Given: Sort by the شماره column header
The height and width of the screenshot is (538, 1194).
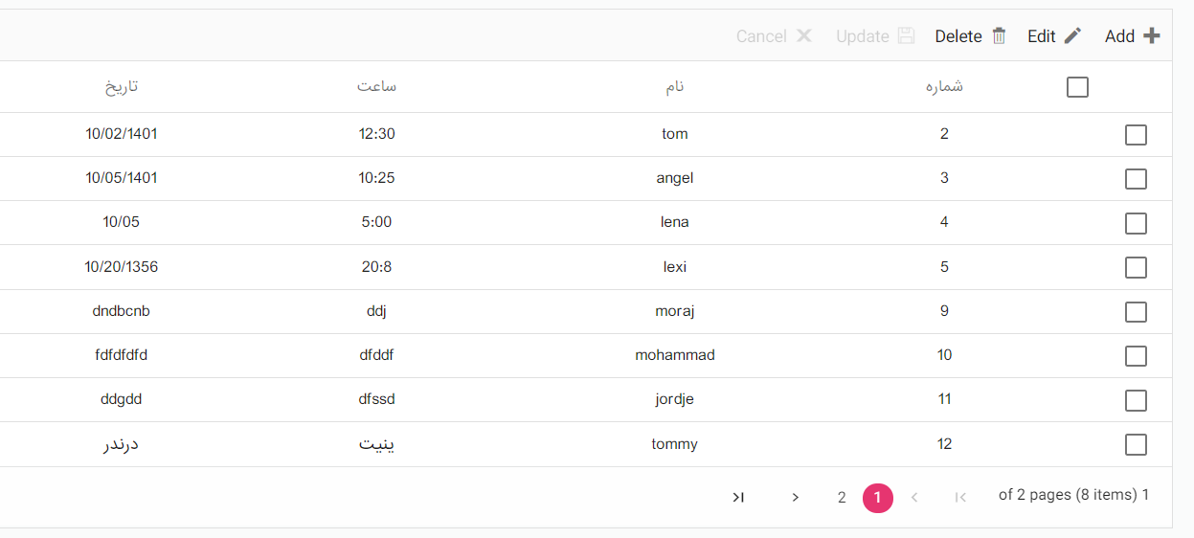Looking at the screenshot, I should (x=944, y=86).
